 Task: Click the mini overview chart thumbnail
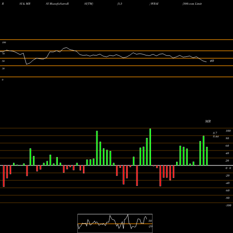pyautogui.click(x=115, y=223)
